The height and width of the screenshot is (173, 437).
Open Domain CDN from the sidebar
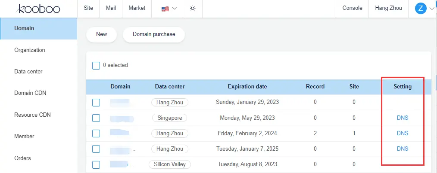pos(30,93)
